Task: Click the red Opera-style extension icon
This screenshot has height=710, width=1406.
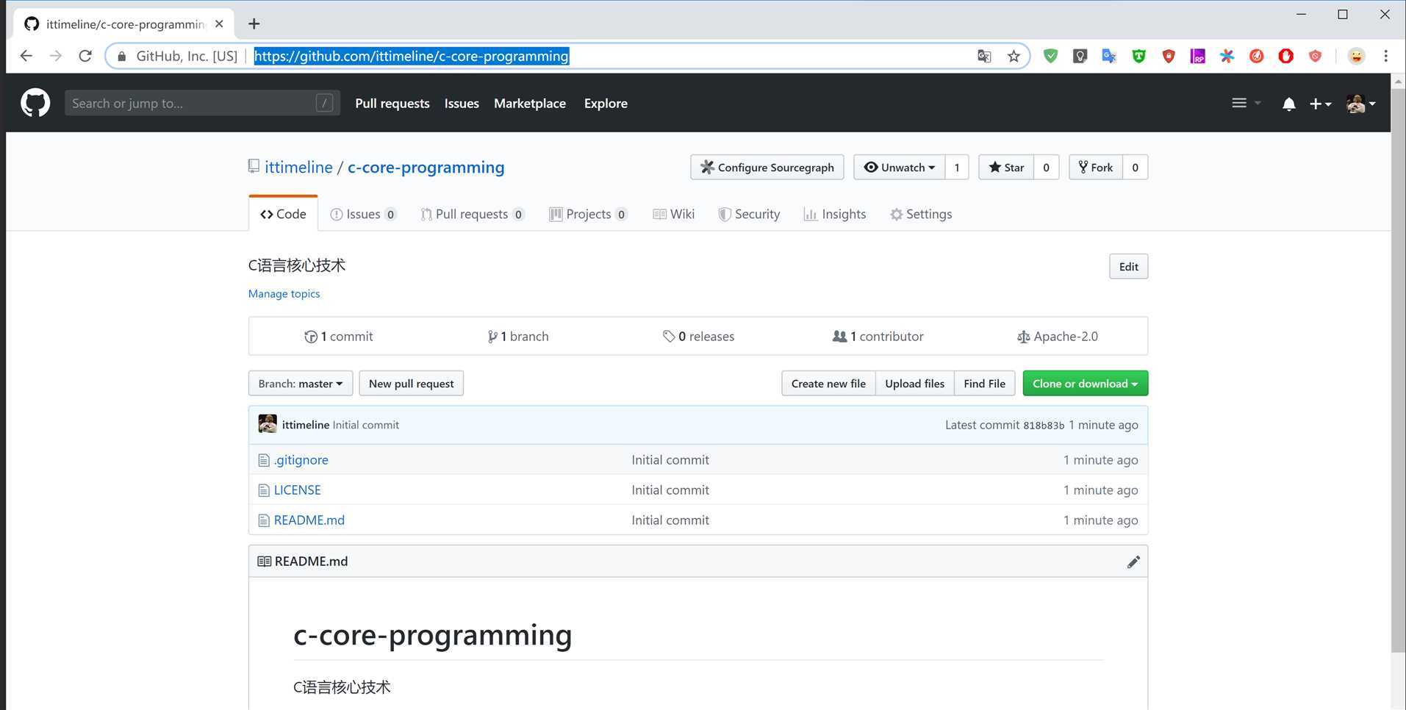Action: click(1285, 56)
